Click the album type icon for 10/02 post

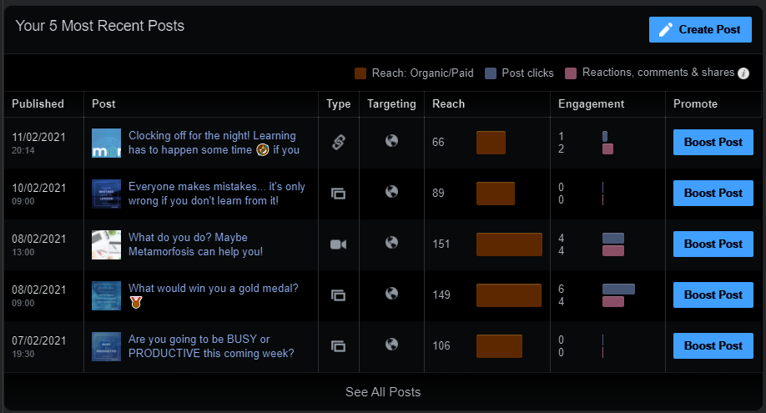coord(338,194)
